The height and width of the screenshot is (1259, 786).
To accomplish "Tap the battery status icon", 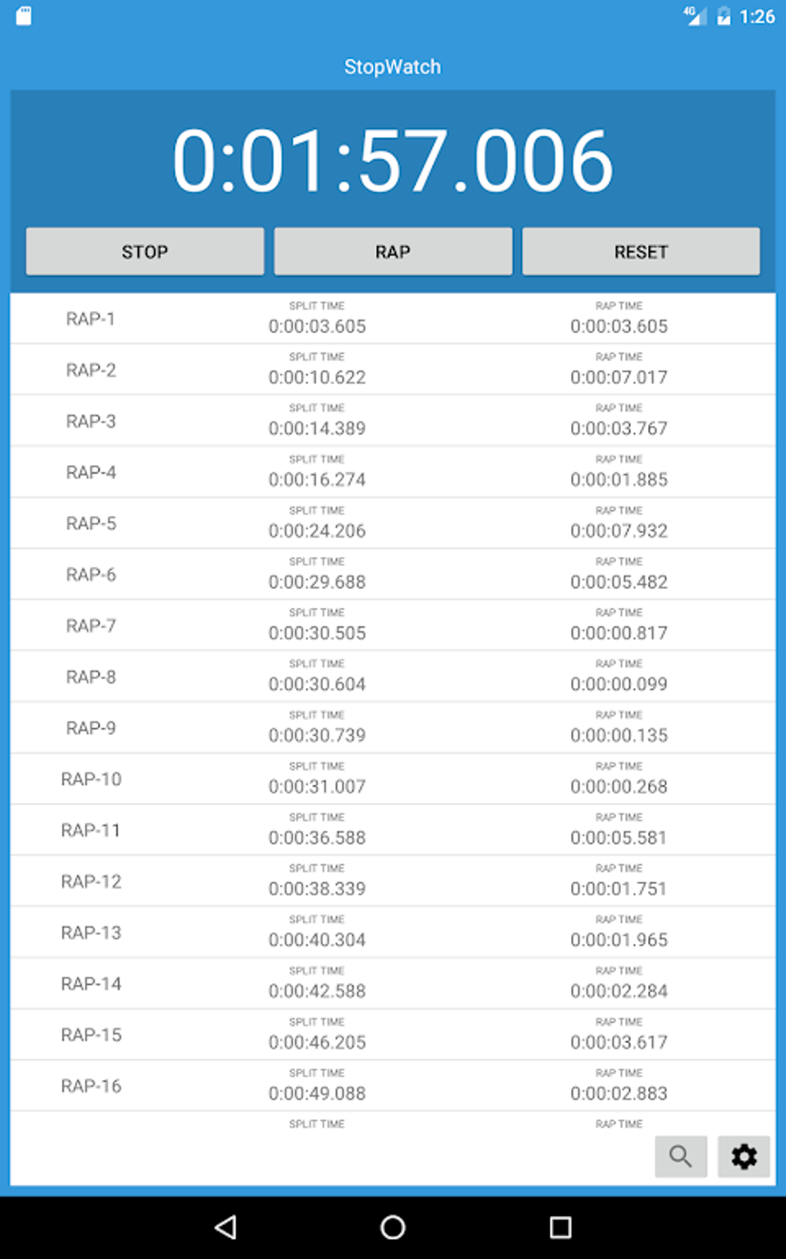I will (724, 16).
